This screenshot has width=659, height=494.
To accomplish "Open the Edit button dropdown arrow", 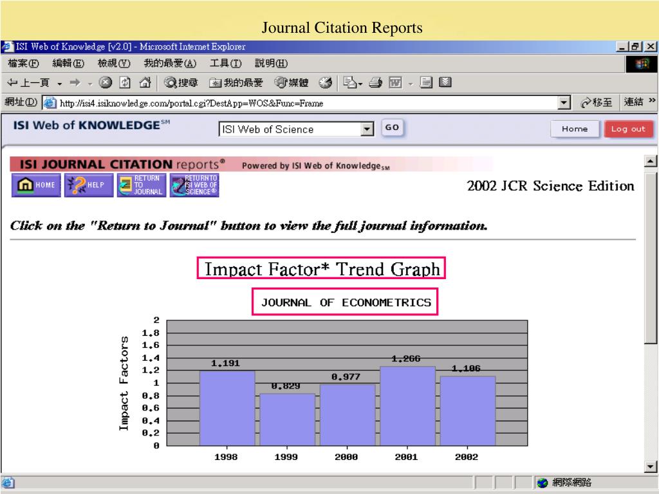I will pyautogui.click(x=411, y=84).
